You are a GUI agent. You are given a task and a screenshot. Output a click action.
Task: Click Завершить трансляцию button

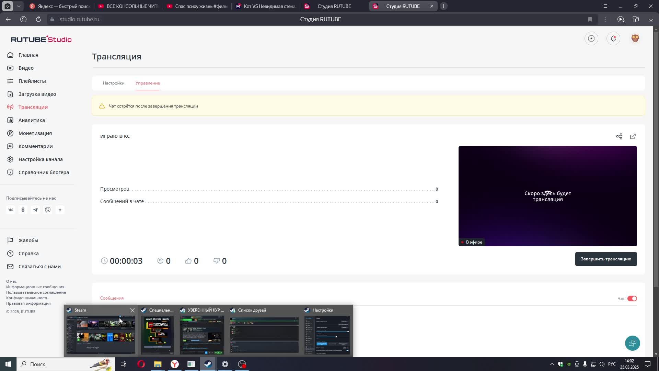[606, 259]
